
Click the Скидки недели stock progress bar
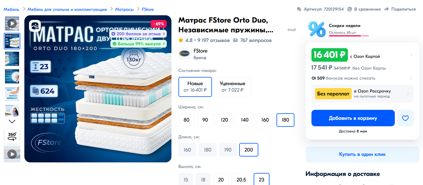tap(349, 36)
